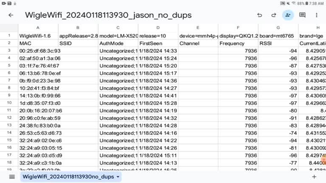
Task: Select the FirstSeen header cell
Action: pyautogui.click(x=158, y=43)
